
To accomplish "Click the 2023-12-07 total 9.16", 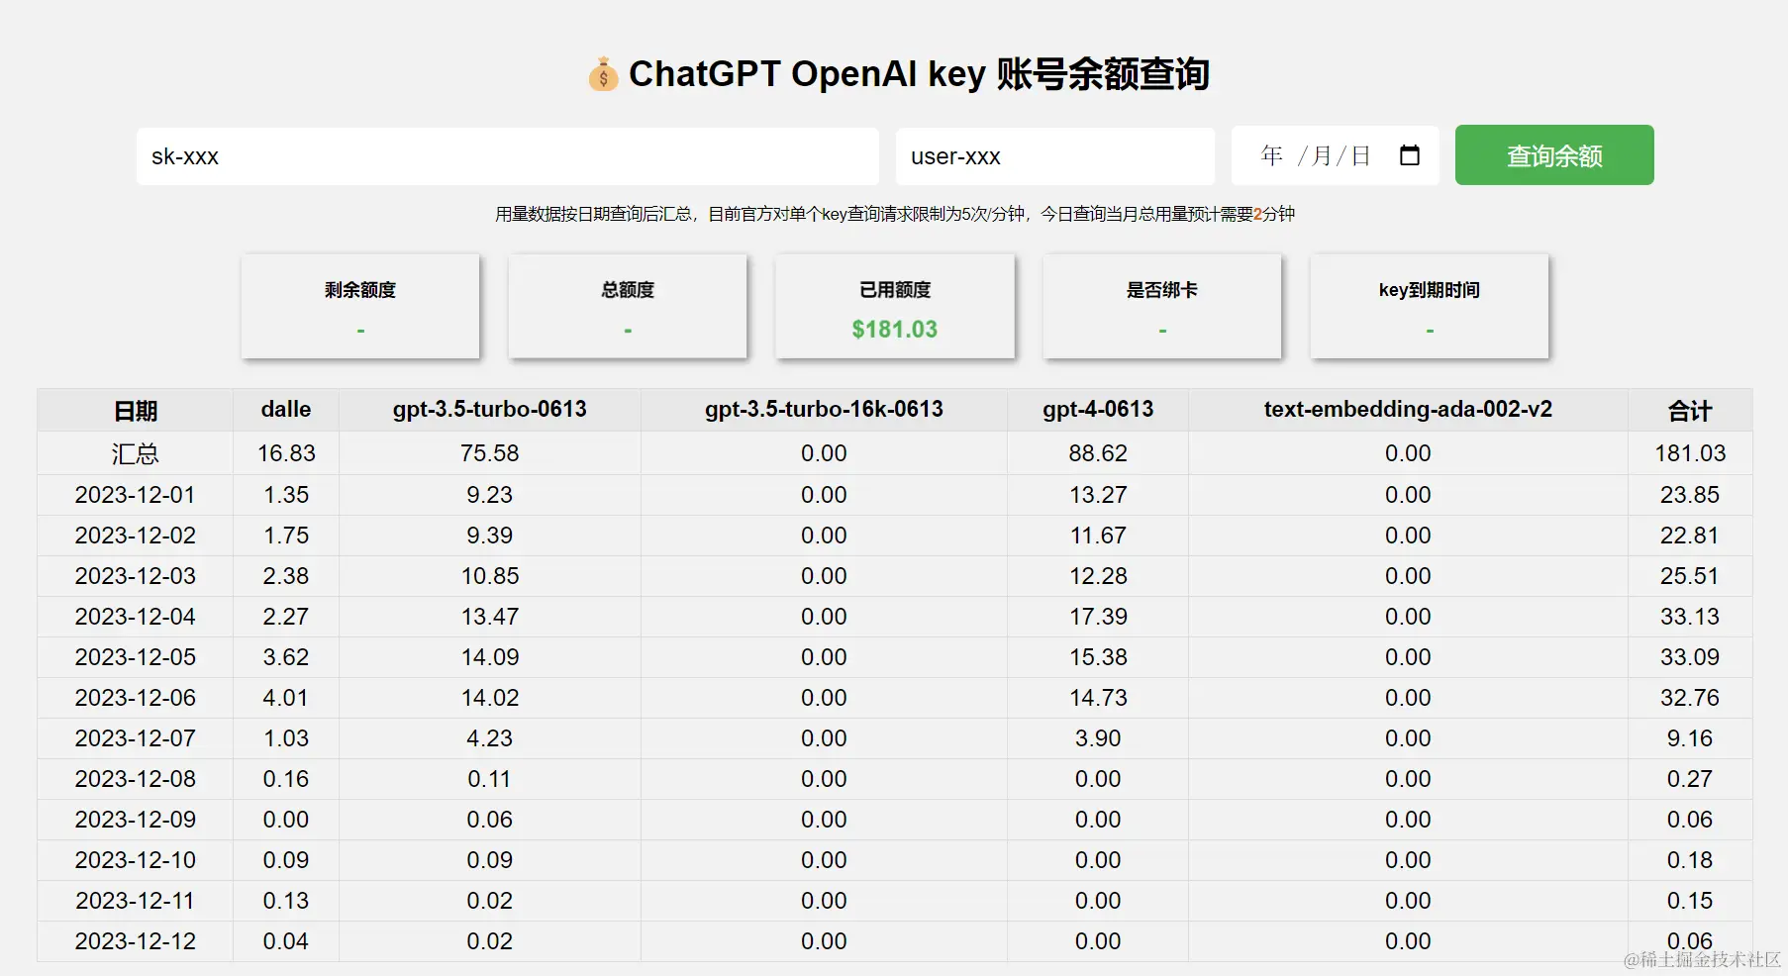I will (x=1690, y=738).
